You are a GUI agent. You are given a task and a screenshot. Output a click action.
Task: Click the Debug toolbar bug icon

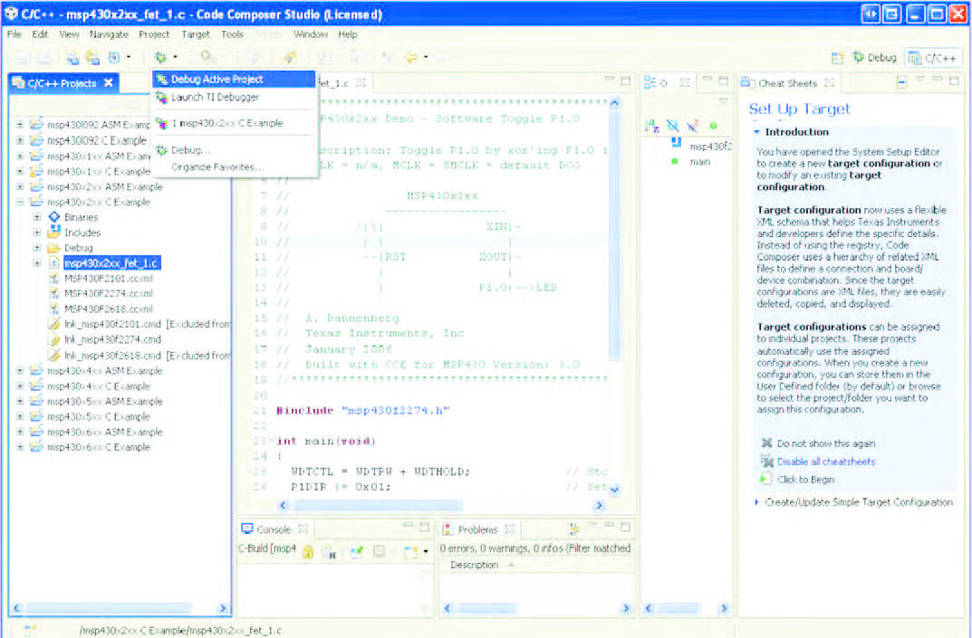click(x=160, y=57)
